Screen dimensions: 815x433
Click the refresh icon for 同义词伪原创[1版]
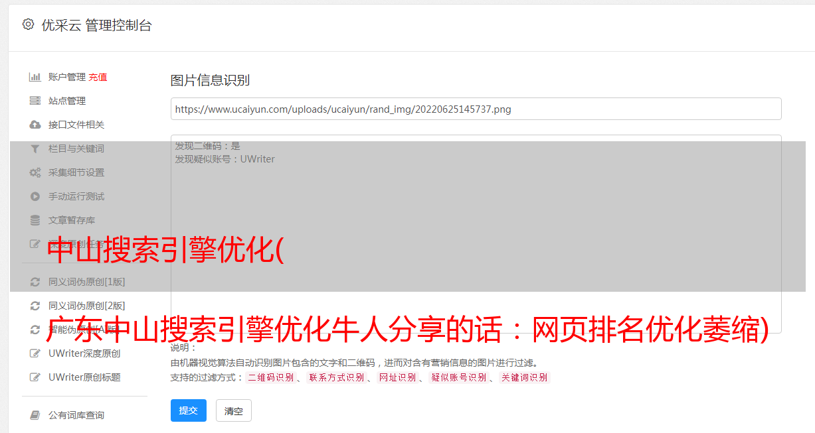[35, 282]
